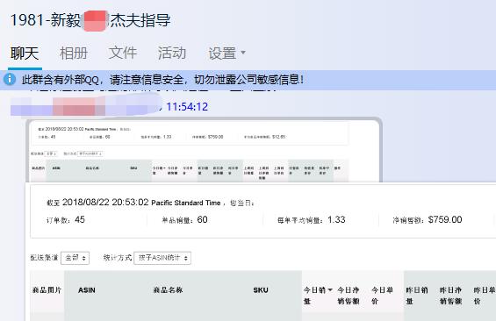Viewport: 496px width, 321px height.
Task: Click the 商品名称 column header
Action: coord(168,290)
